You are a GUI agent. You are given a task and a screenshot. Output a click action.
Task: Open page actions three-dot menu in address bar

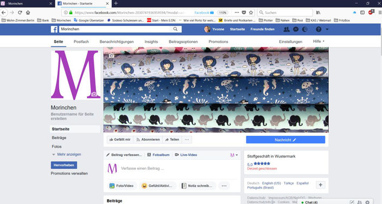click(x=237, y=12)
